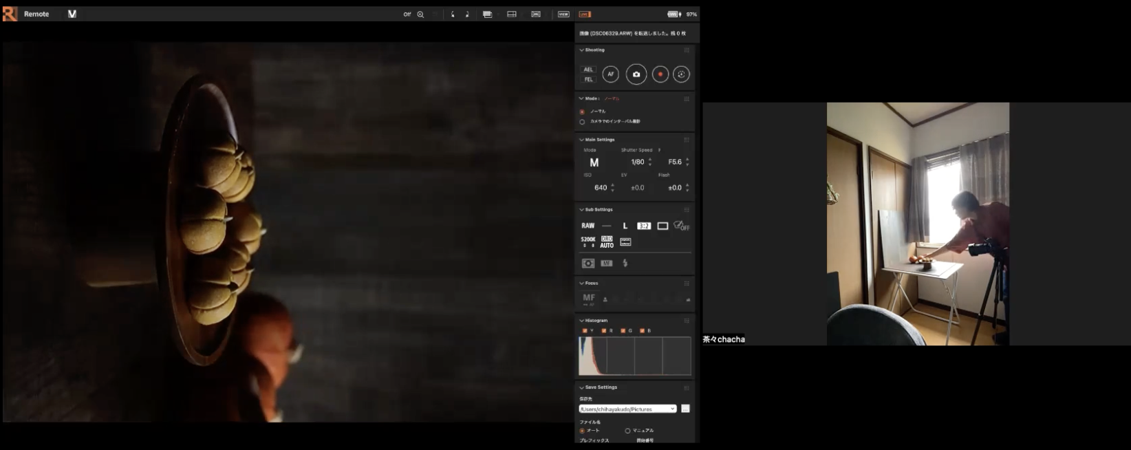Click the FEL button
The image size is (1131, 450).
click(x=588, y=79)
